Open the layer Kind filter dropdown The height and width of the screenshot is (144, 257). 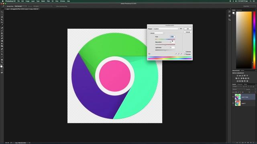[237, 86]
